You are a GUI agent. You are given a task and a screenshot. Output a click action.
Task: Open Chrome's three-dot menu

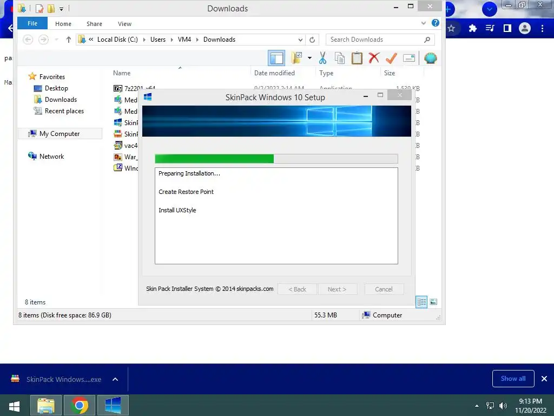click(x=542, y=28)
